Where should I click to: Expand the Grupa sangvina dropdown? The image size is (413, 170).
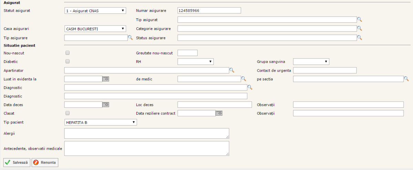pyautogui.click(x=311, y=62)
